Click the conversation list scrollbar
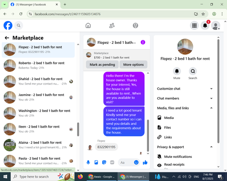The image size is (227, 181). point(78,129)
